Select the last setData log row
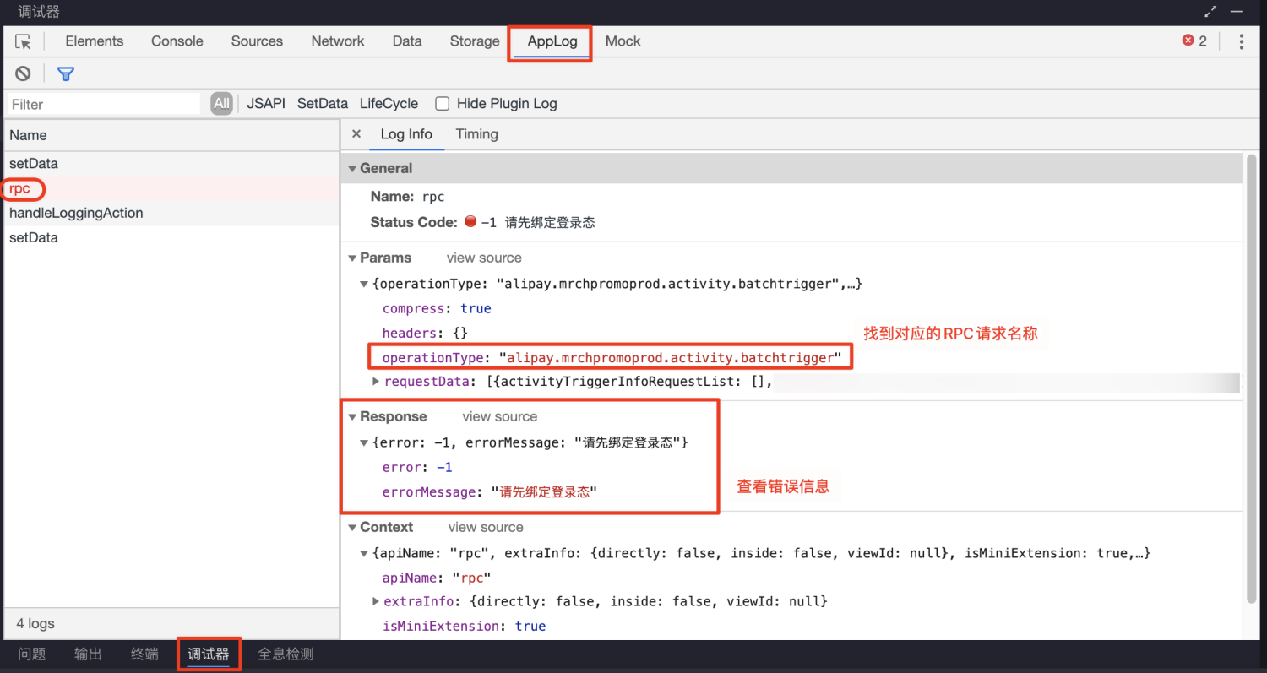 click(171, 237)
